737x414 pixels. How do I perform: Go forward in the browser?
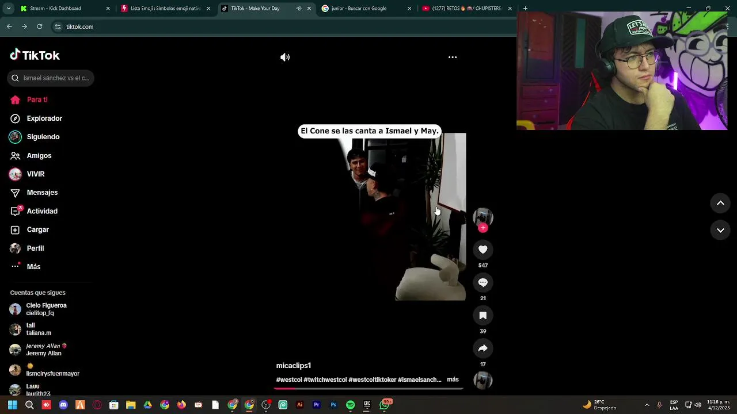(x=24, y=26)
